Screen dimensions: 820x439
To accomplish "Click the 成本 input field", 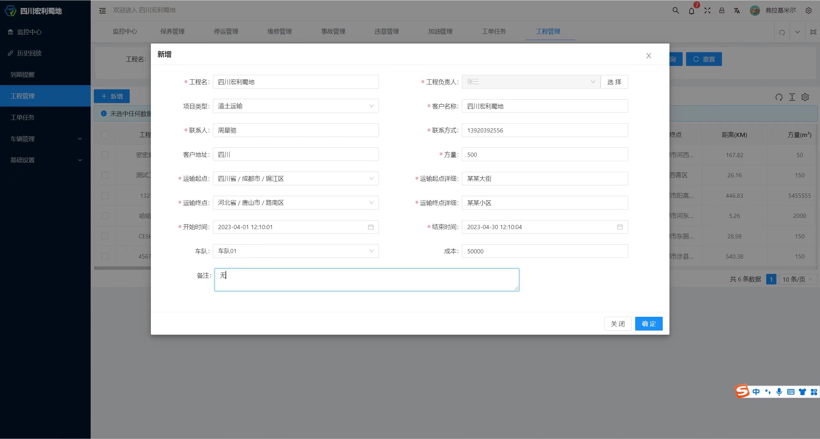I will pos(545,251).
